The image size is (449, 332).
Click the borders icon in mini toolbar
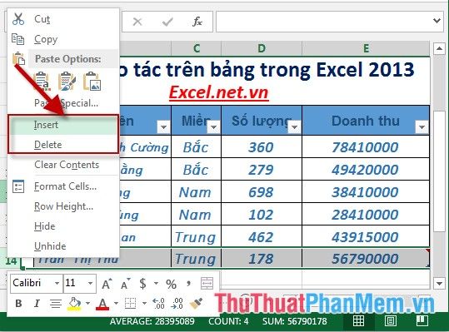pos(130,304)
